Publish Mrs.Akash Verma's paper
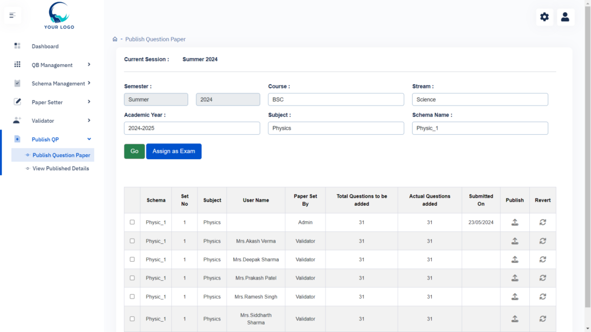The height and width of the screenshot is (332, 591). (515, 241)
